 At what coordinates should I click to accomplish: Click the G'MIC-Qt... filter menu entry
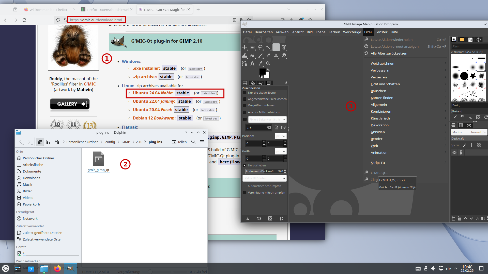coord(379,173)
